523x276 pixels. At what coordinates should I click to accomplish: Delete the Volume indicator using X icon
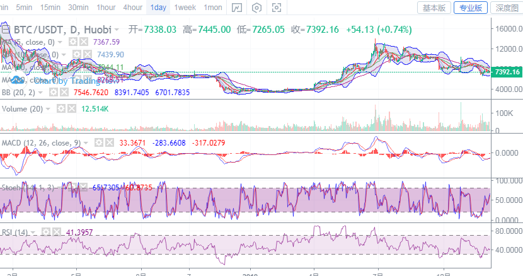(x=71, y=108)
